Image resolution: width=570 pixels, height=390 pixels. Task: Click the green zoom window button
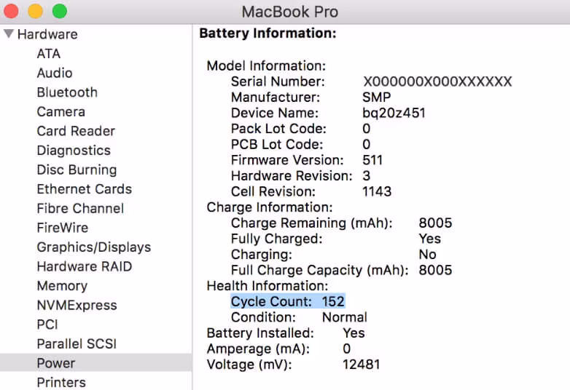coord(60,12)
